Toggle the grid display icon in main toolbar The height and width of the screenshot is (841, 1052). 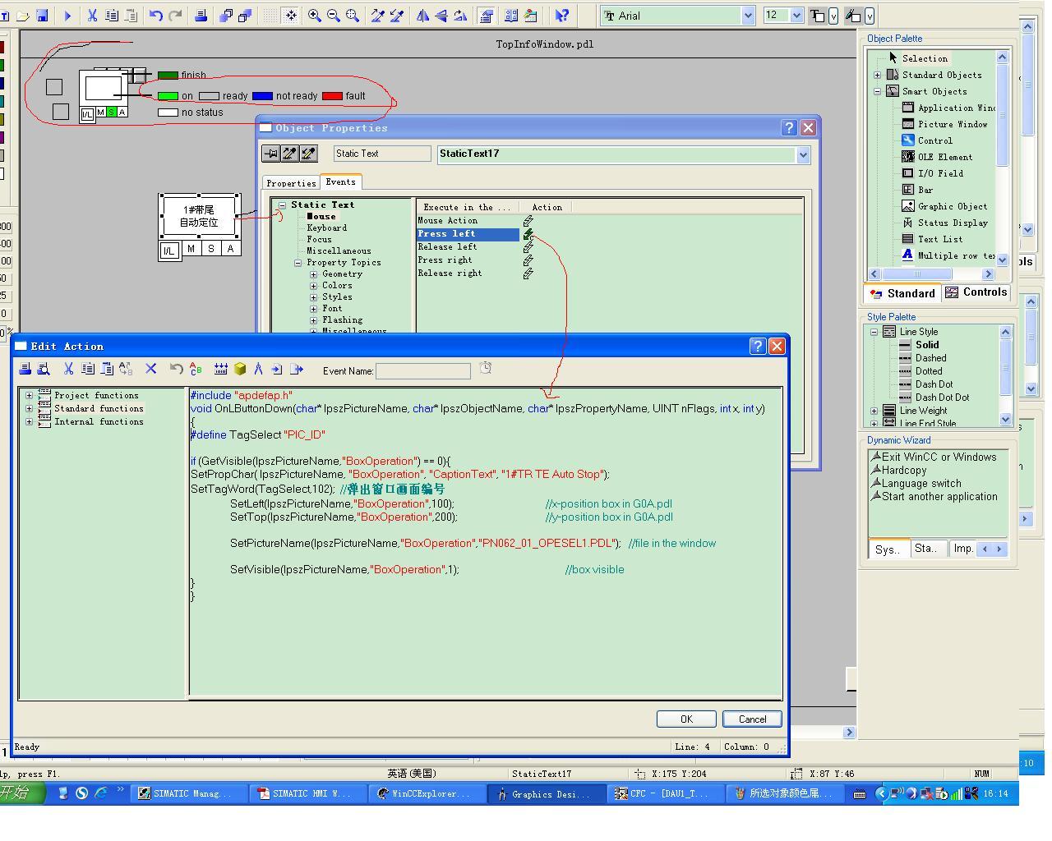[x=270, y=16]
